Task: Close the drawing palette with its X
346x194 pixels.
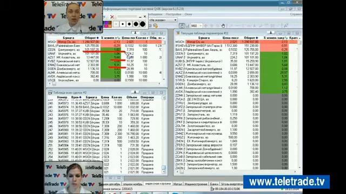Action: (145, 17)
